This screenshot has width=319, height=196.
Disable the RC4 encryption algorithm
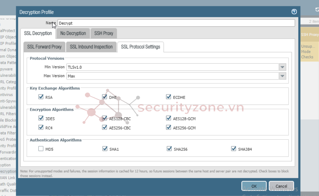pyautogui.click(x=41, y=127)
